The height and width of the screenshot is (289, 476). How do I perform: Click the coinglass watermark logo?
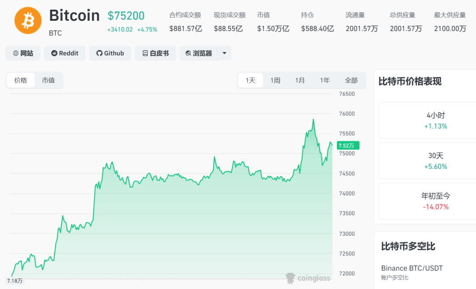click(x=309, y=278)
